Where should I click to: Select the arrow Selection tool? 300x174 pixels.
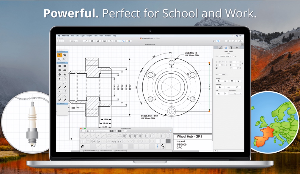click(x=59, y=55)
